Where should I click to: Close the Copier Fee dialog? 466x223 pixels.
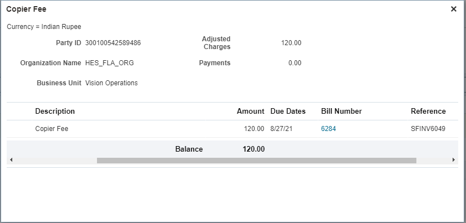pyautogui.click(x=453, y=9)
